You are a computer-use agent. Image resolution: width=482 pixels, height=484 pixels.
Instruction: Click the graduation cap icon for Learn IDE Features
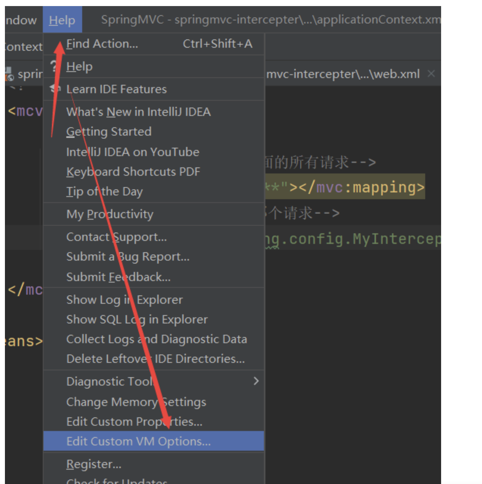click(55, 89)
